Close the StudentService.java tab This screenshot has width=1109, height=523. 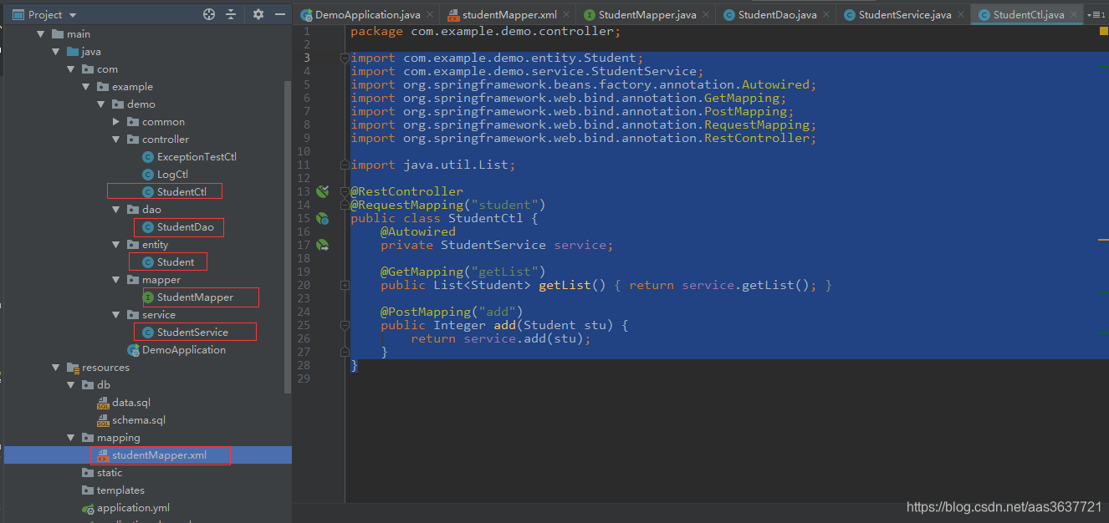(961, 14)
